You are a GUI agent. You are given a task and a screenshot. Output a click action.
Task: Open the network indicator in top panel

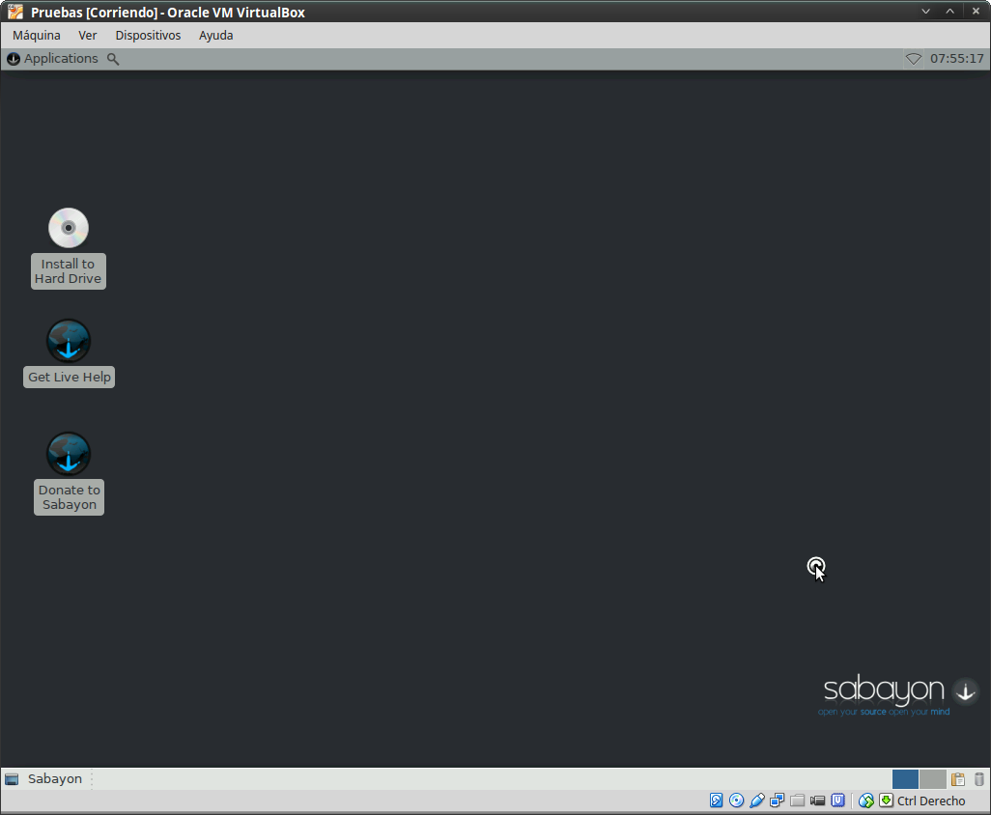(x=913, y=59)
